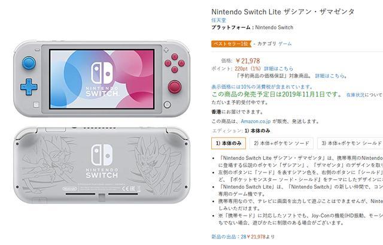Open the price guarantee 詳細はこちら link
The image size is (383, 245).
pos(331,76)
